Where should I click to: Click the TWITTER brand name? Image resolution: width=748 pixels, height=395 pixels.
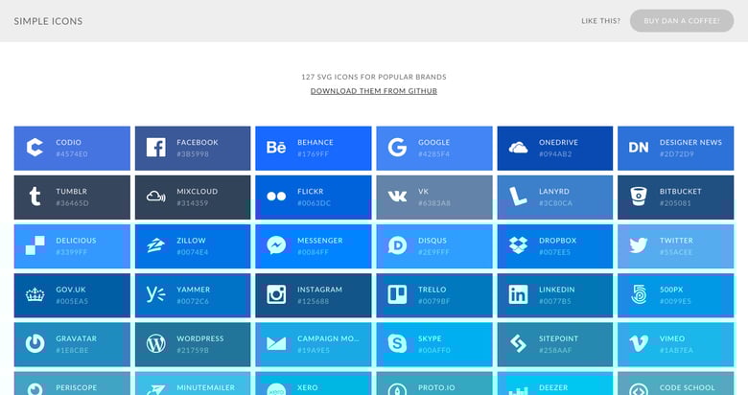(x=676, y=241)
